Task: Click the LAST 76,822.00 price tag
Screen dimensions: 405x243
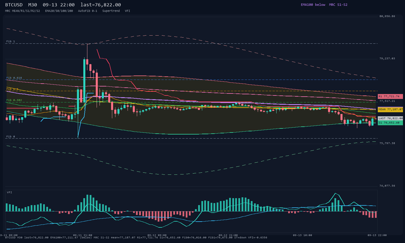Action: click(390, 118)
